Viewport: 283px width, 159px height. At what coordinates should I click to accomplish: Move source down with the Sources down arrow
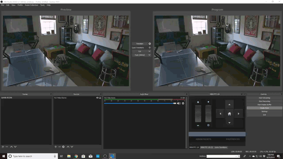pyautogui.click(x=72, y=147)
